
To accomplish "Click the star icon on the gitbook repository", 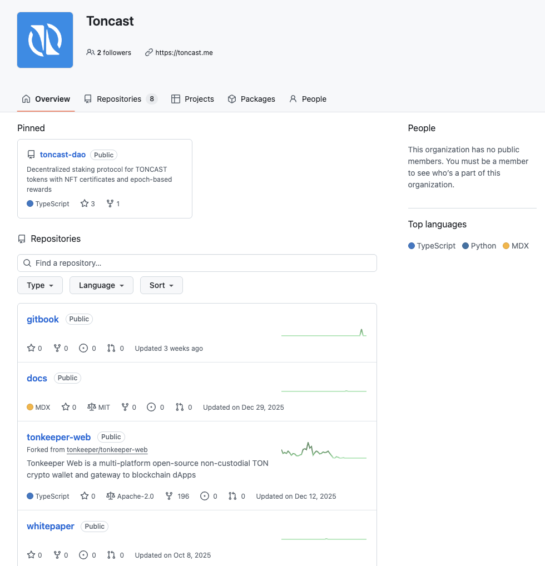I will (x=31, y=347).
